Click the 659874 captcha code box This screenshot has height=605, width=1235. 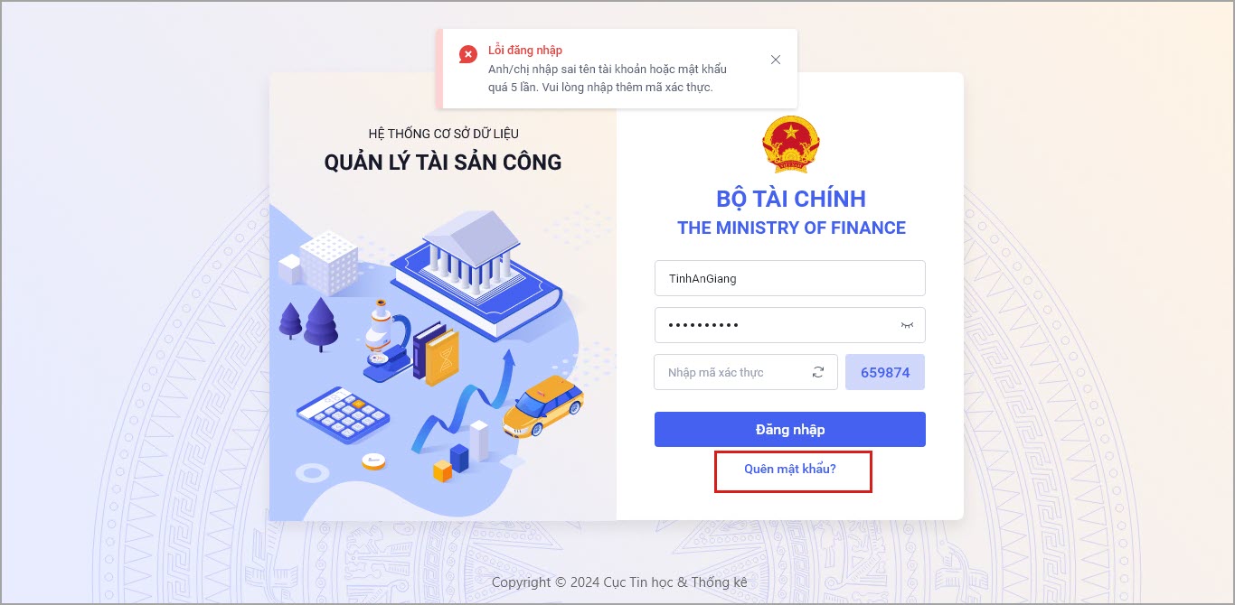click(885, 372)
